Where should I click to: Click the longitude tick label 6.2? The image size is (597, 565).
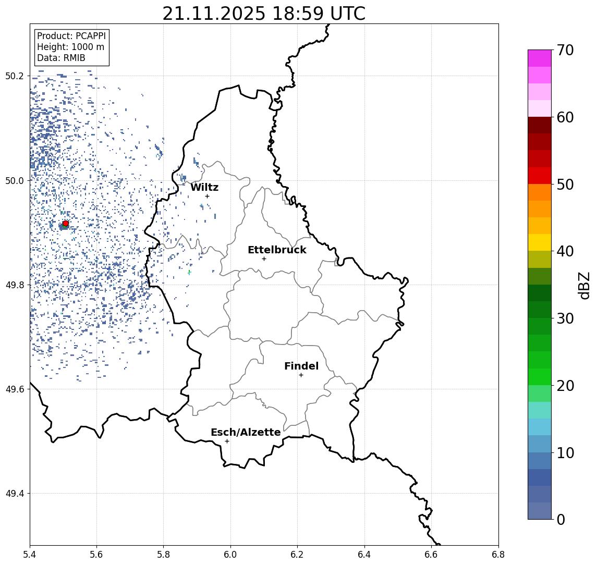point(298,555)
